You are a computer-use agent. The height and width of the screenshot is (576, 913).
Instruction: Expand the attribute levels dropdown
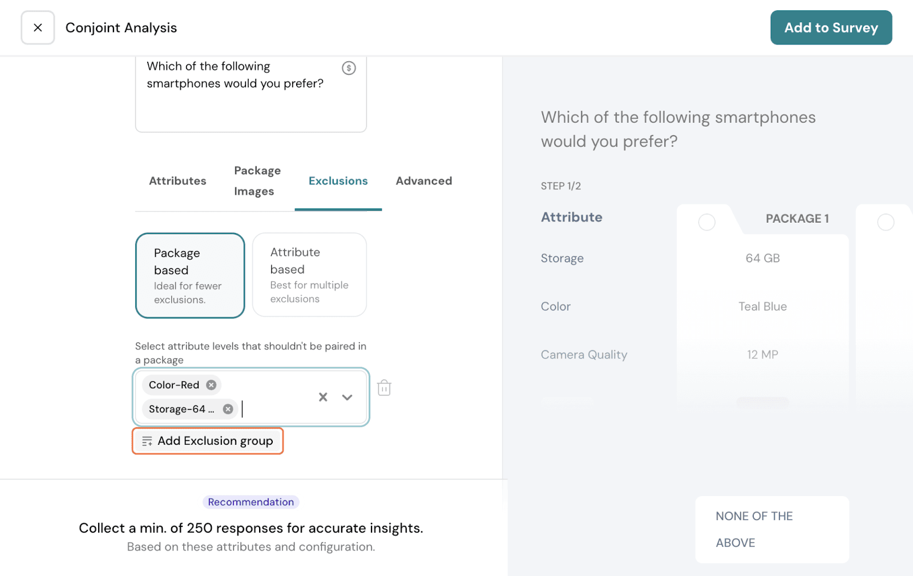(x=347, y=397)
